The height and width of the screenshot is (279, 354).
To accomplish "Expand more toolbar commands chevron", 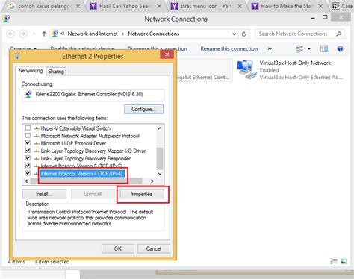I will (x=270, y=48).
